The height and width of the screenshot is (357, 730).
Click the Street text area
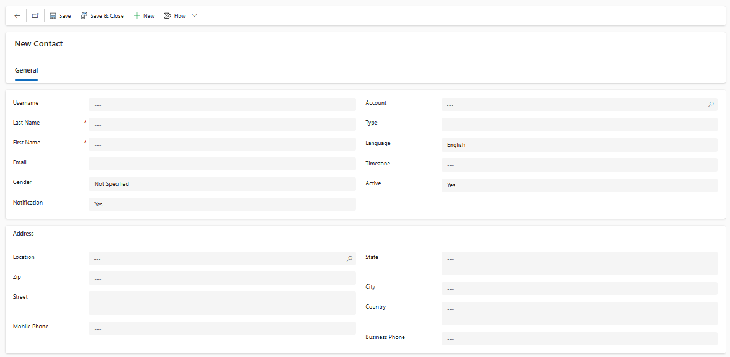[x=222, y=303]
